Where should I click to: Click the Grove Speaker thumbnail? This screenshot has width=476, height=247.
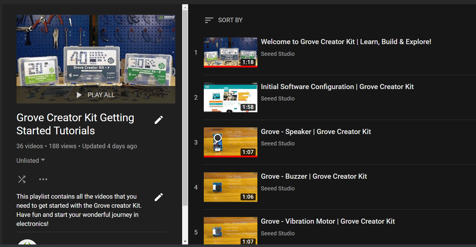(x=231, y=142)
